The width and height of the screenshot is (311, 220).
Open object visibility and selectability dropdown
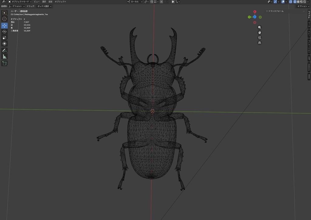pos(270,2)
